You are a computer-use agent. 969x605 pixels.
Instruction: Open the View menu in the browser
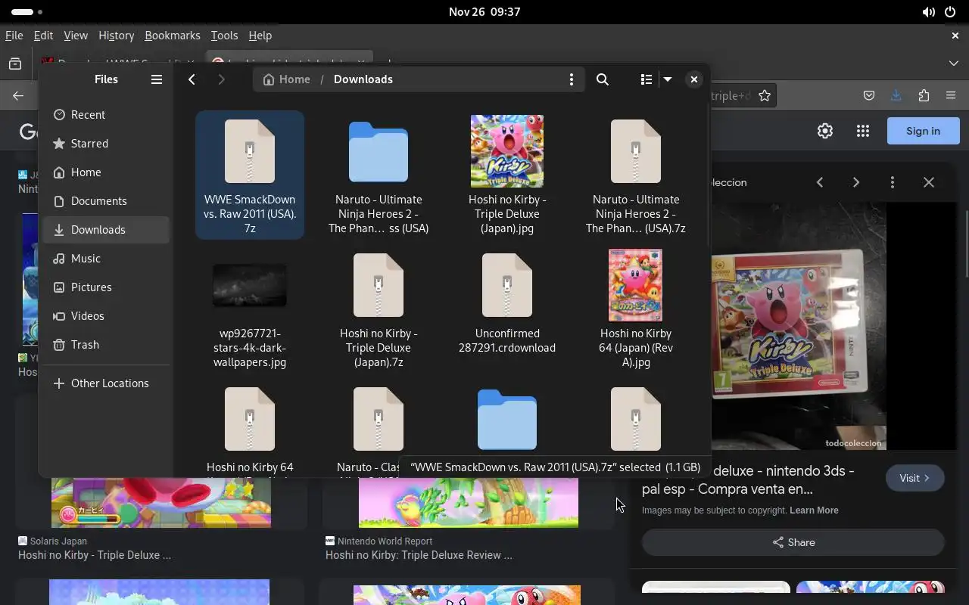76,36
